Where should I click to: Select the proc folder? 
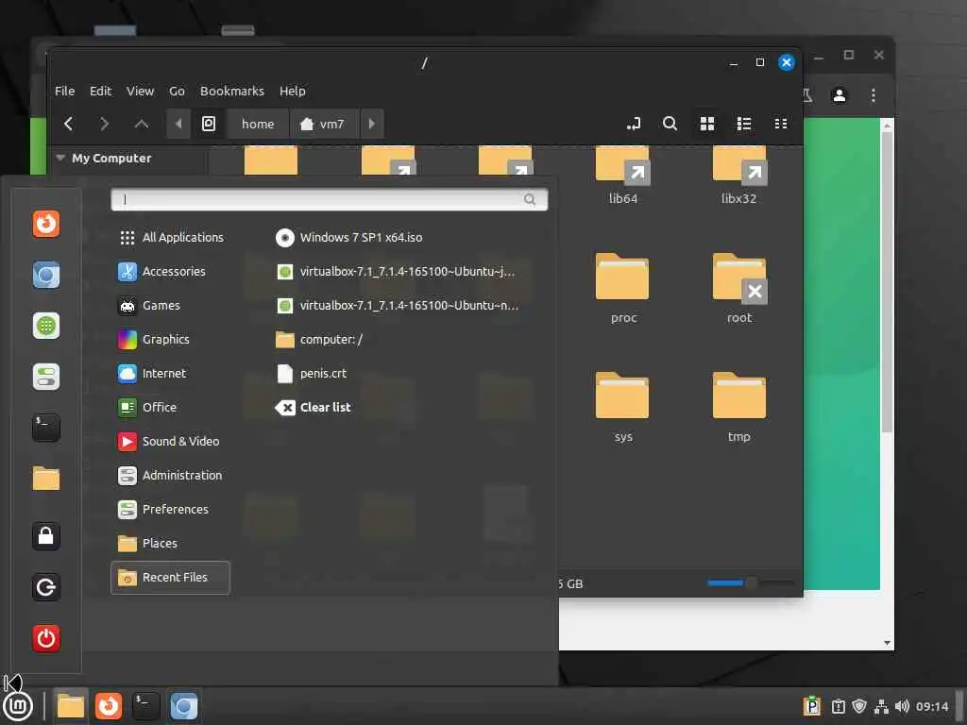click(623, 287)
